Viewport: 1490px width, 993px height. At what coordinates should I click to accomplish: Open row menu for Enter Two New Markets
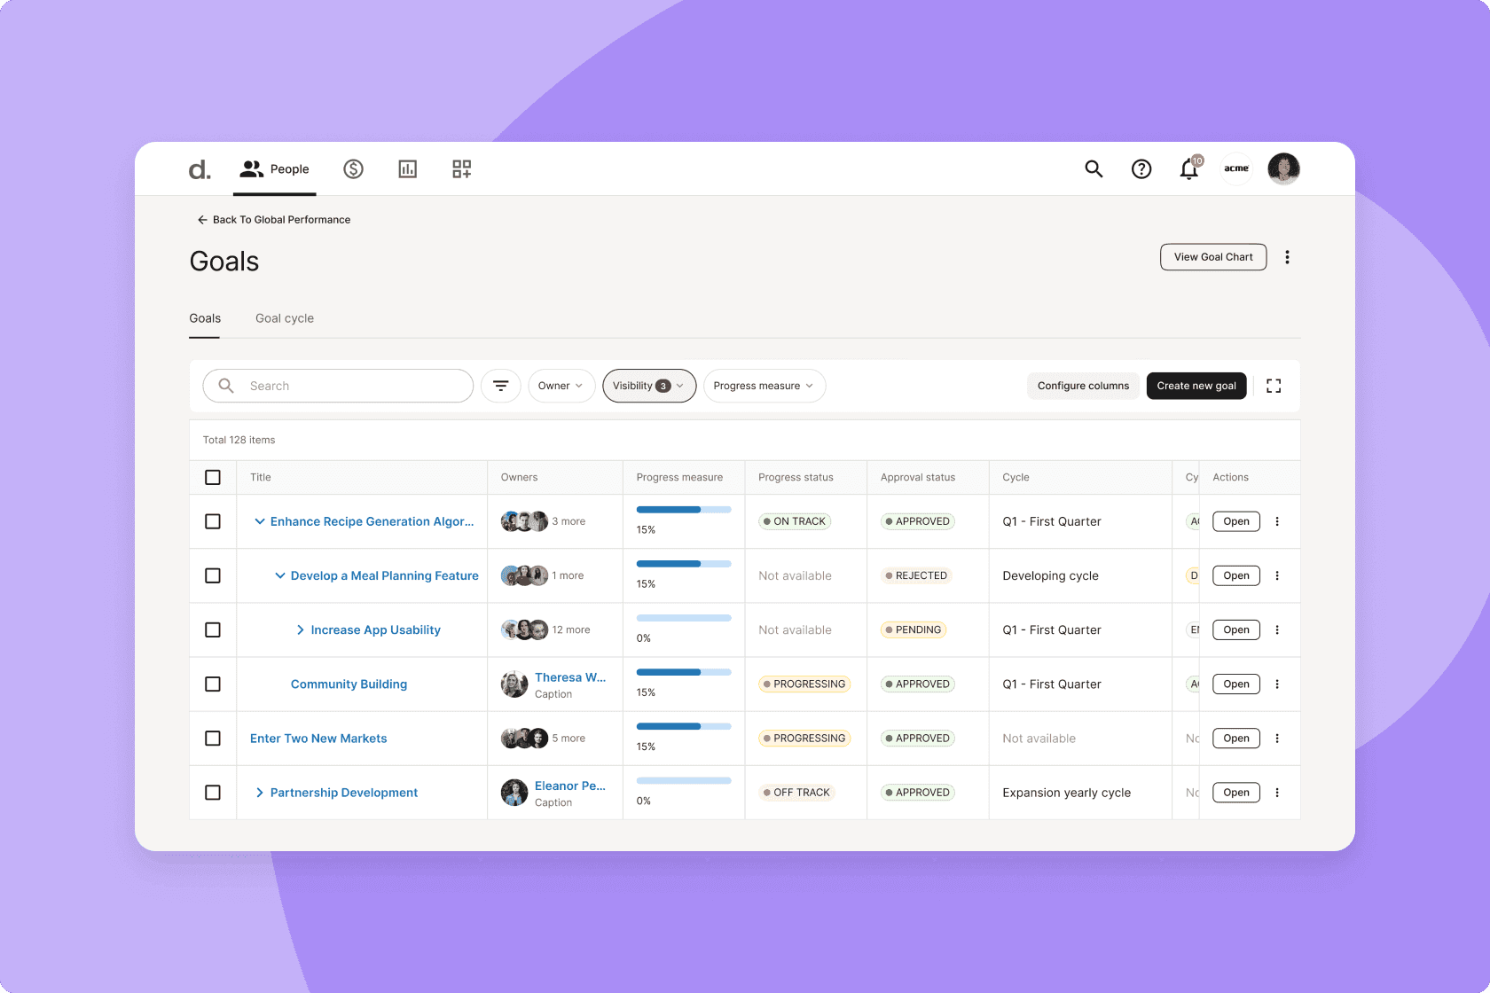pos(1277,738)
